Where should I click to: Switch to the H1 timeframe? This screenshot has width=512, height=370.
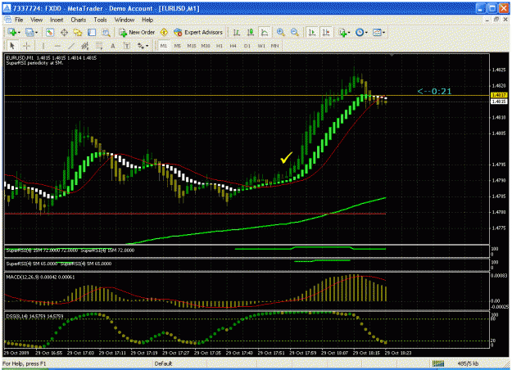click(x=220, y=46)
